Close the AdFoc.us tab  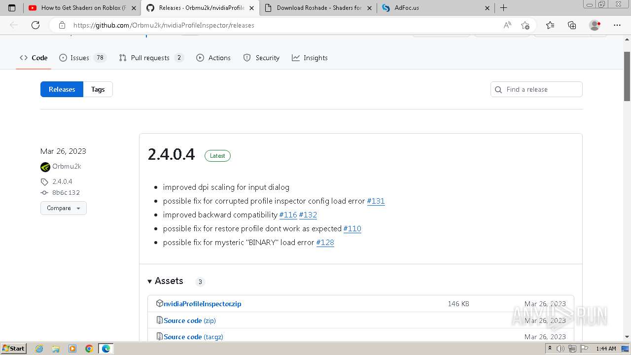click(x=487, y=8)
